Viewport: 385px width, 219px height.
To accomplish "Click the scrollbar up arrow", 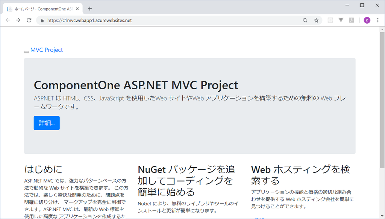I will (382, 29).
